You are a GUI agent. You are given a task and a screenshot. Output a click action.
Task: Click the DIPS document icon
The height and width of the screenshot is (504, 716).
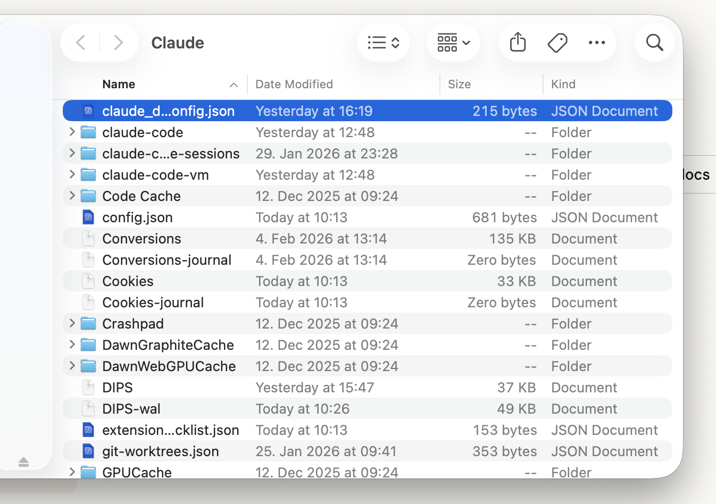point(88,387)
